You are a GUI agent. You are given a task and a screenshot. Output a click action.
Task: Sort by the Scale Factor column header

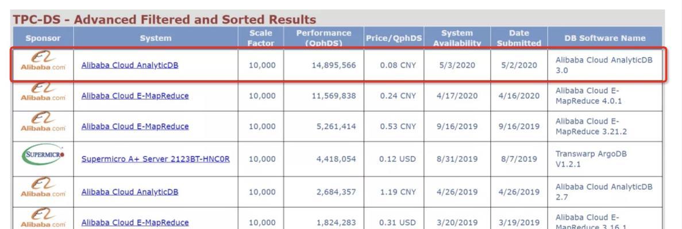261,38
